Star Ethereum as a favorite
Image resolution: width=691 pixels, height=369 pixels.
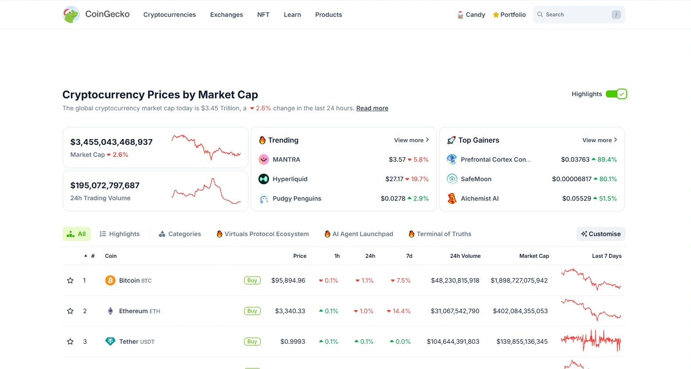[x=70, y=311]
